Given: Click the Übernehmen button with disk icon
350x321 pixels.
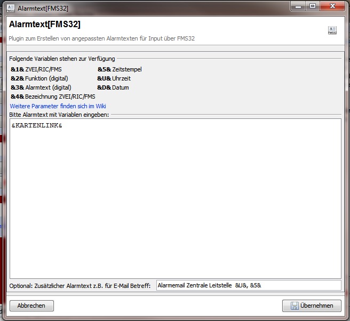Looking at the screenshot, I should [x=312, y=306].
